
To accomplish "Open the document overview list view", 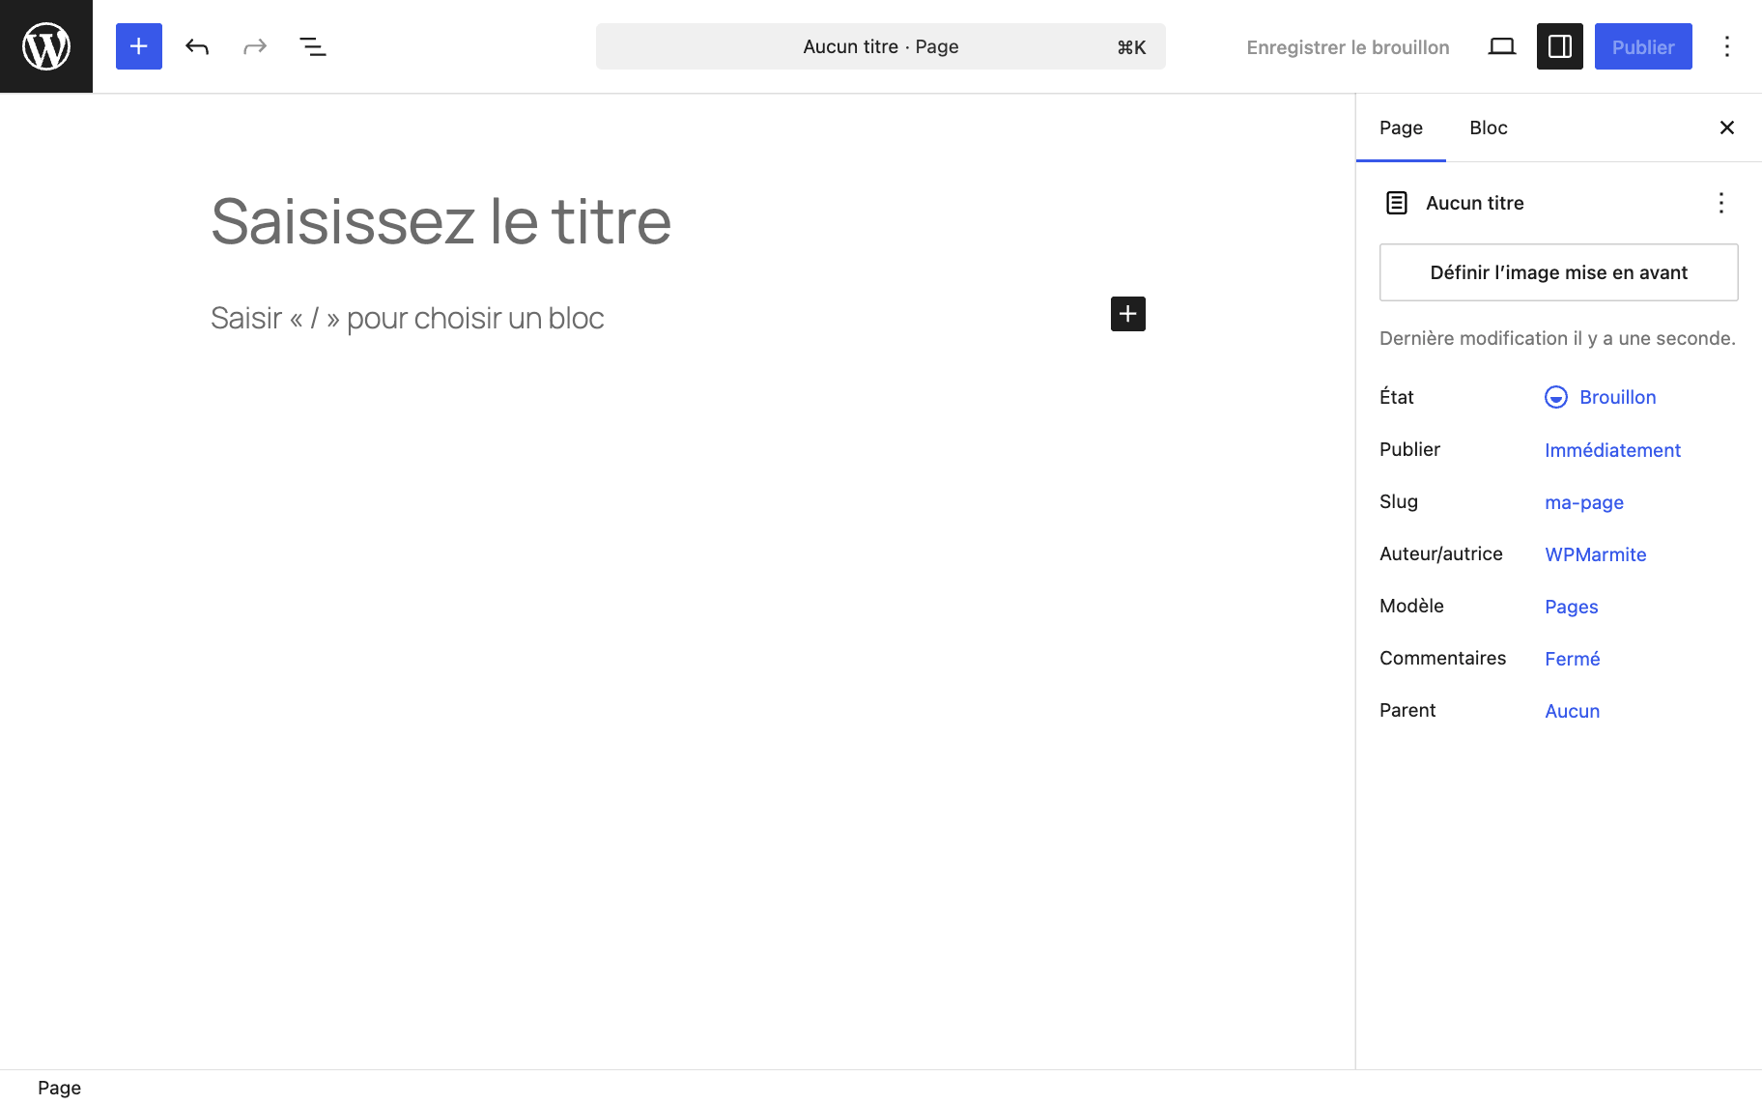I will [313, 46].
